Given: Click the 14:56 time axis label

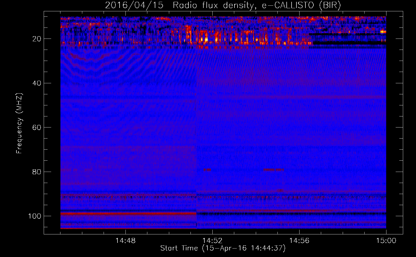Looking at the screenshot, I should [299, 241].
